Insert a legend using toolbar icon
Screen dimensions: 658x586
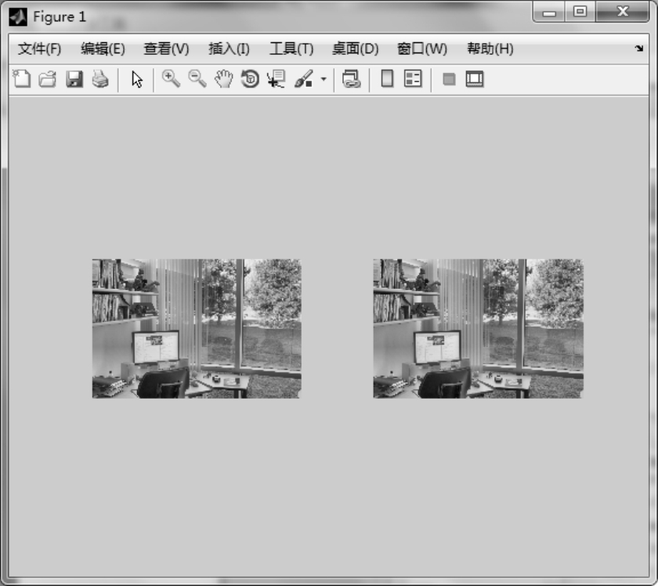pyautogui.click(x=413, y=78)
